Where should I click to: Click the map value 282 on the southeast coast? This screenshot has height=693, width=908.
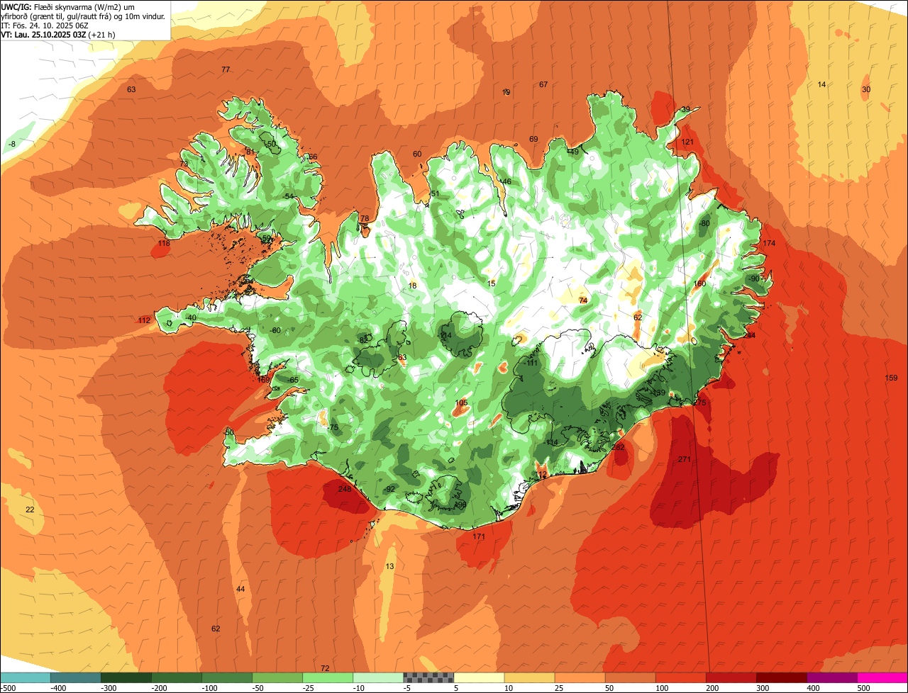coord(618,447)
